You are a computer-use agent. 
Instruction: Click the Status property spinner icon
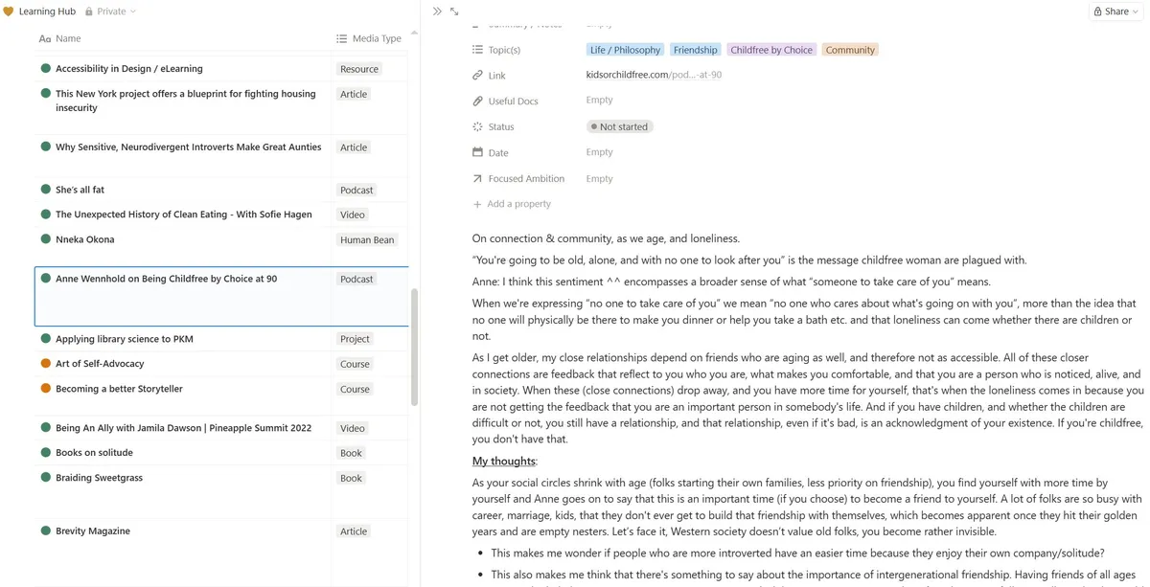pos(477,126)
